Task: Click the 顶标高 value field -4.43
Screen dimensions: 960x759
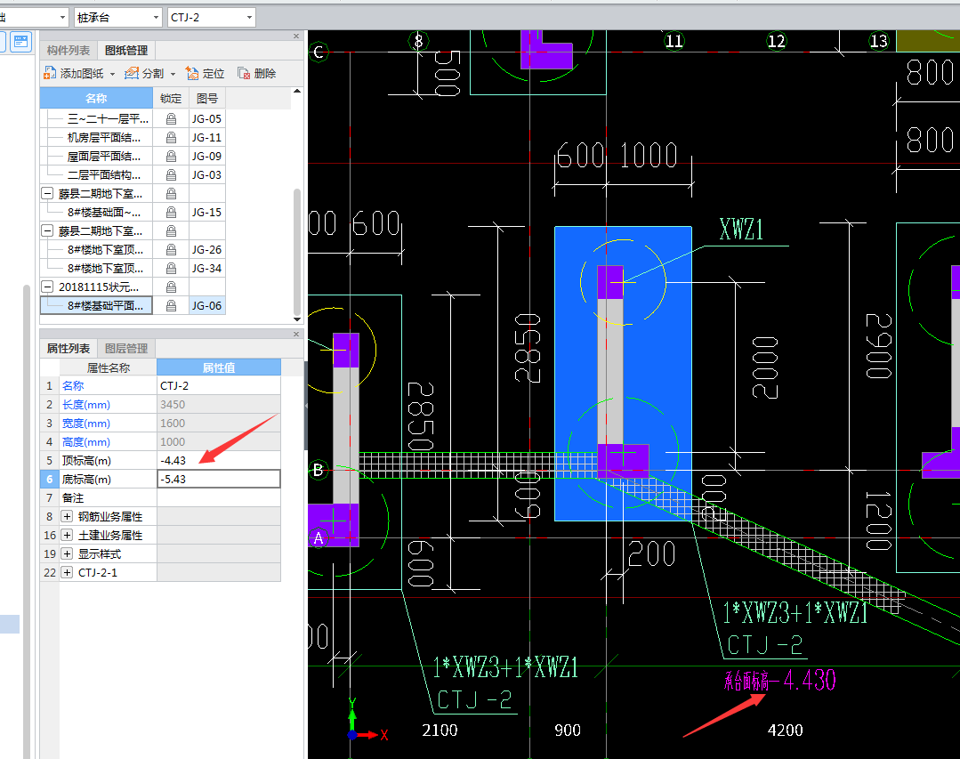Action: click(219, 460)
